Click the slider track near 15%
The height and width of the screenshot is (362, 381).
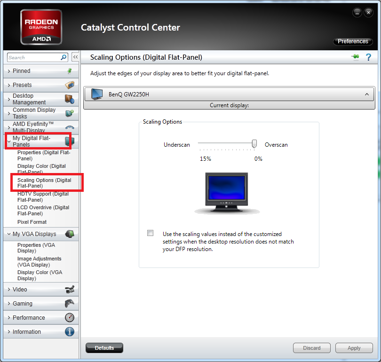click(200, 143)
